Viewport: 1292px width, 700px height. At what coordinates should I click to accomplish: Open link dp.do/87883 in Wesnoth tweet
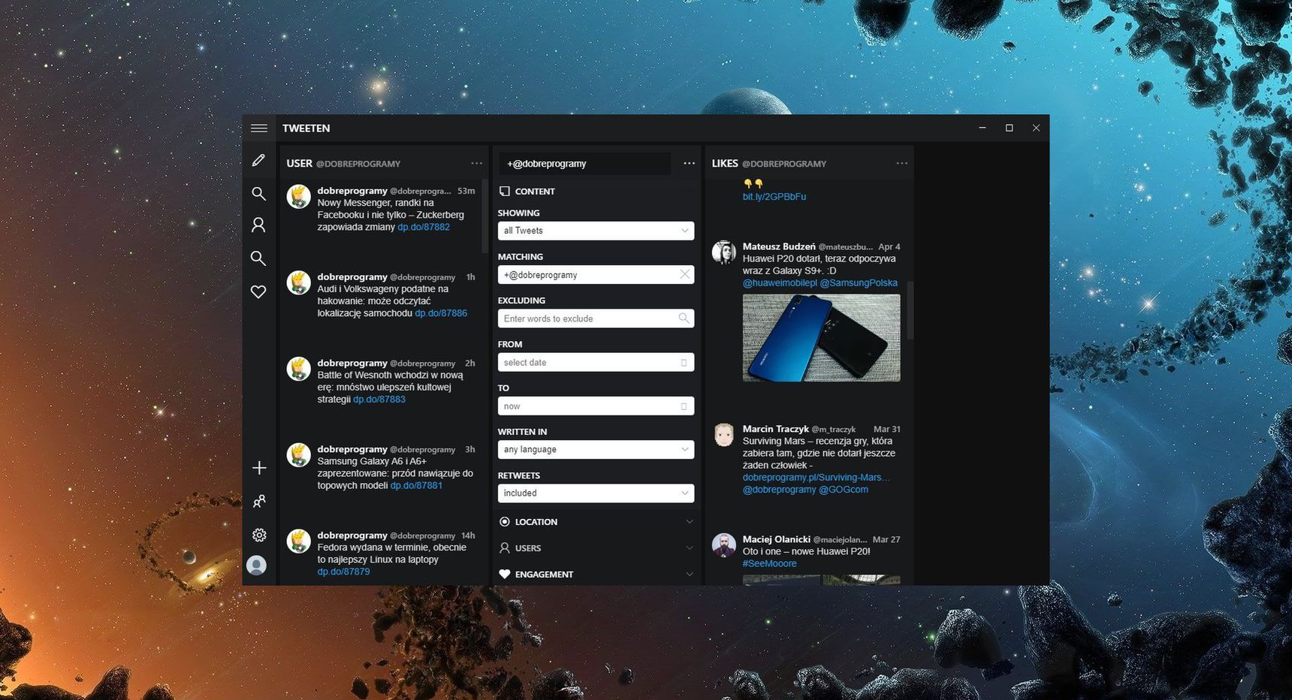[x=379, y=400]
